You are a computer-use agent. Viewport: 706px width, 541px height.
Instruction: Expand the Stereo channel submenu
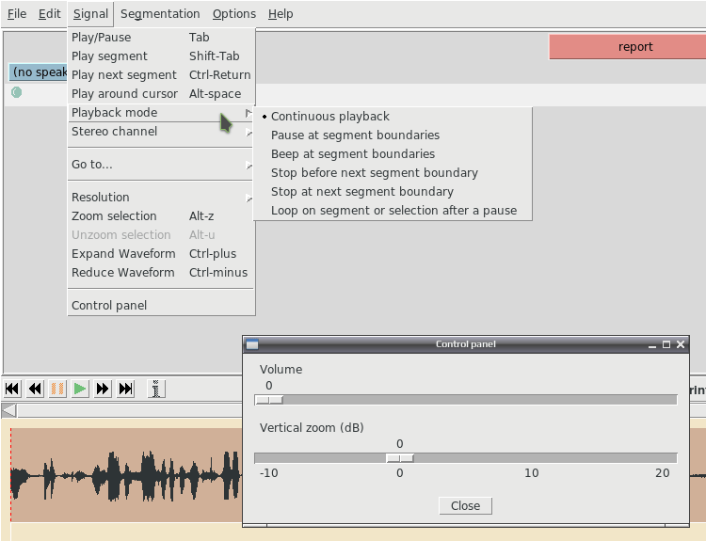pyautogui.click(x=161, y=132)
